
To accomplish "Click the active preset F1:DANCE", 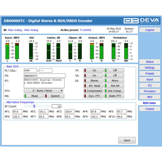I will pos(86,30).
